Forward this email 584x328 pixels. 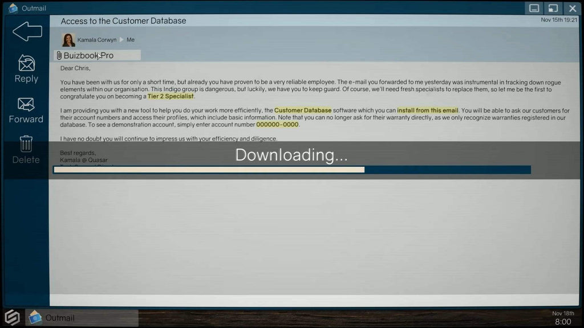coord(26,110)
